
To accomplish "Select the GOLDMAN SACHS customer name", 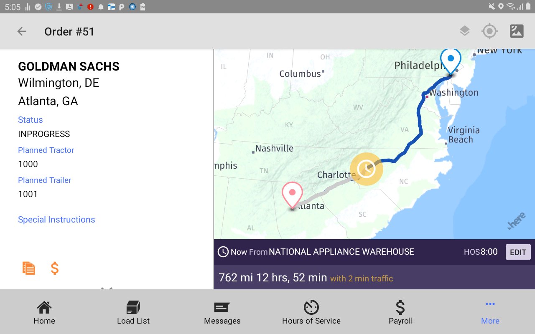I will pyautogui.click(x=69, y=66).
